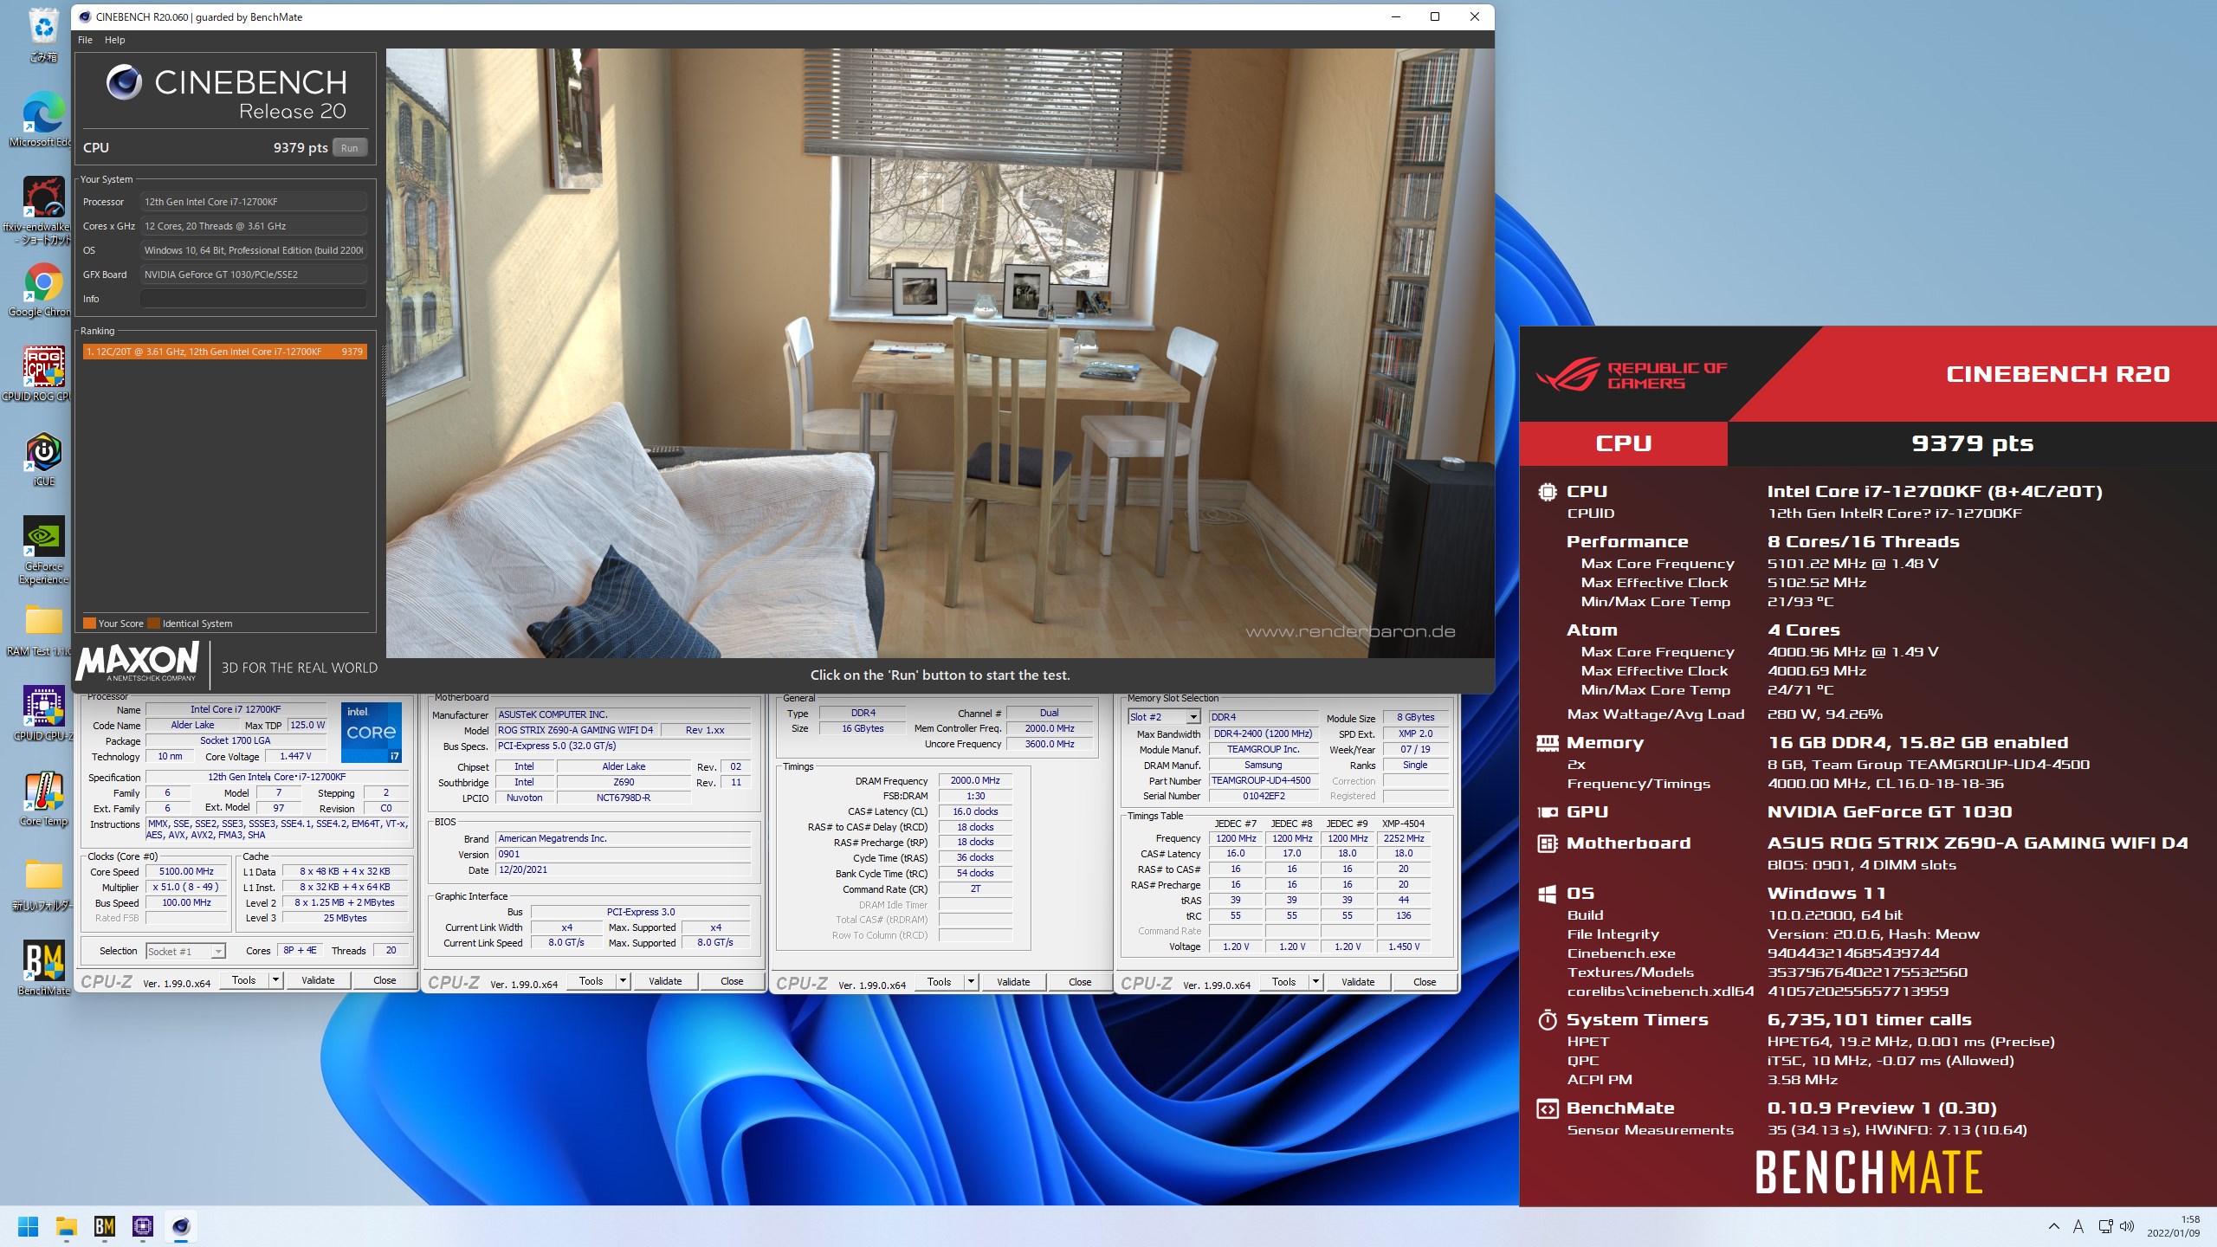Click the Your Score orange legend swatch
This screenshot has height=1247, width=2217.
(89, 623)
